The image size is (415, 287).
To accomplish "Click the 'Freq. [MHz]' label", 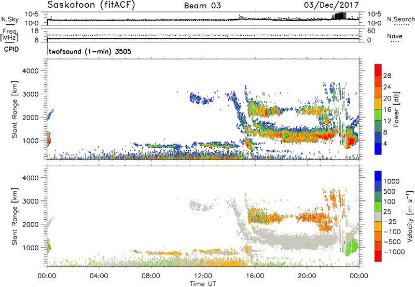I will click(x=10, y=35).
